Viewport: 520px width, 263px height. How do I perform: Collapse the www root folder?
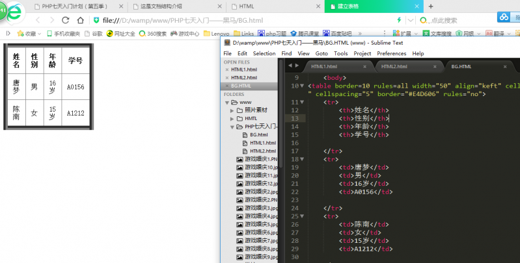coord(226,103)
